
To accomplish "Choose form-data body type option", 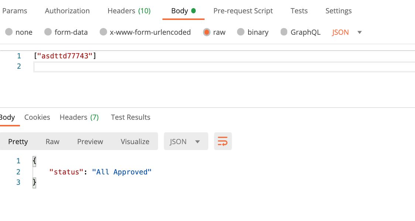I will tap(48, 32).
